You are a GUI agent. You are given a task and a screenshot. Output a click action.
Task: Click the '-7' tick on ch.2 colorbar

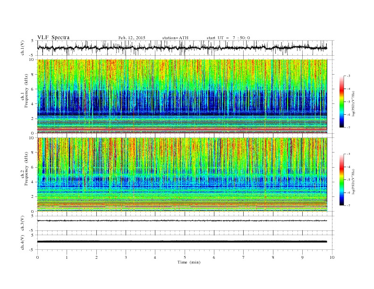click(x=348, y=205)
